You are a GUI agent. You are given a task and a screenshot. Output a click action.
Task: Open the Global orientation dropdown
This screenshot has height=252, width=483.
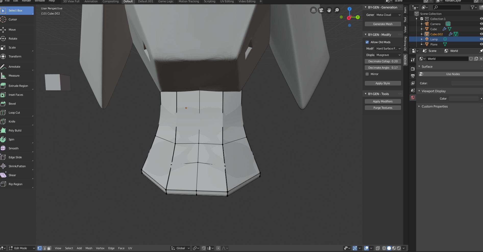(180, 248)
